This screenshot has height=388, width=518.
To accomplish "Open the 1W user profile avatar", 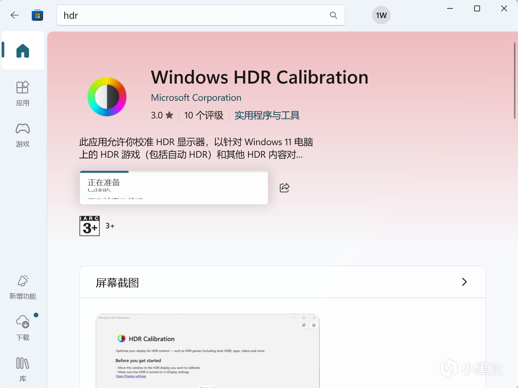I will pyautogui.click(x=381, y=15).
